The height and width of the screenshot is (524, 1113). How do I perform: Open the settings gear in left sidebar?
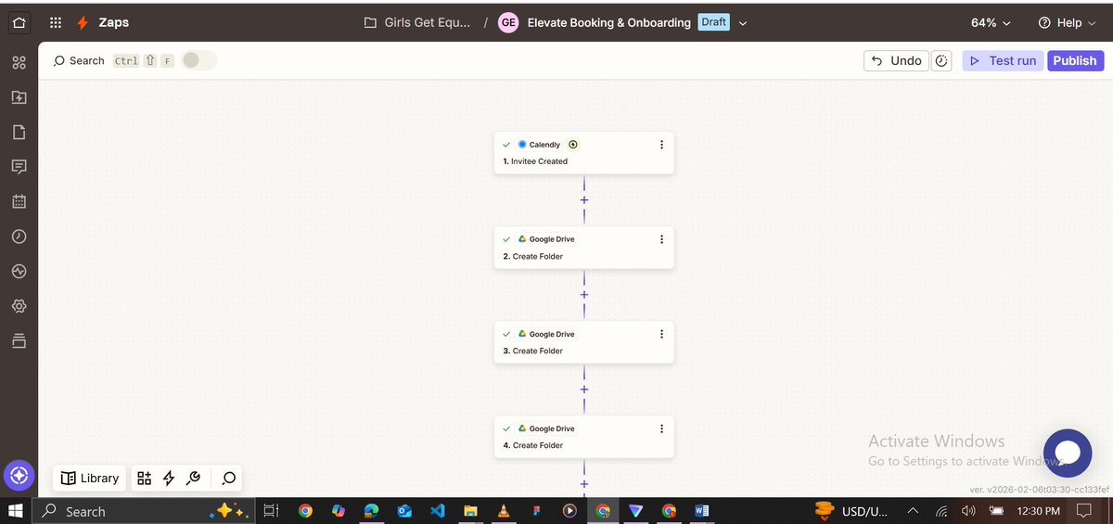[x=19, y=306]
